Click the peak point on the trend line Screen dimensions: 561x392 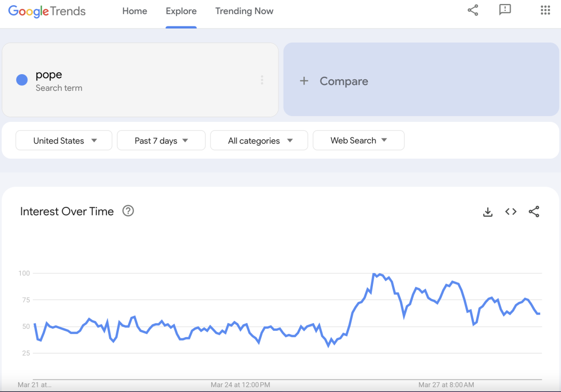[x=374, y=274]
